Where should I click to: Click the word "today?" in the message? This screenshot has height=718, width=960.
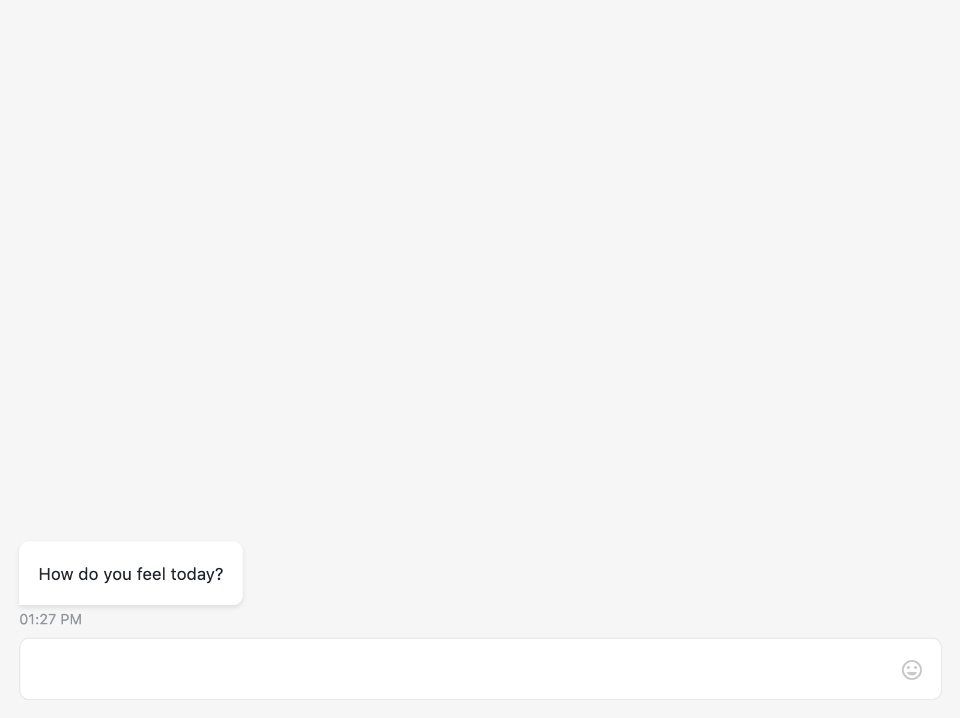coord(197,575)
